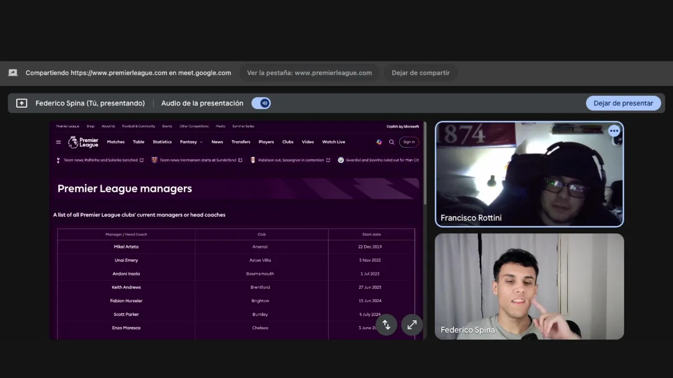This screenshot has height=378, width=673.
Task: Expand shared presentation to fullscreen
Action: (x=412, y=325)
